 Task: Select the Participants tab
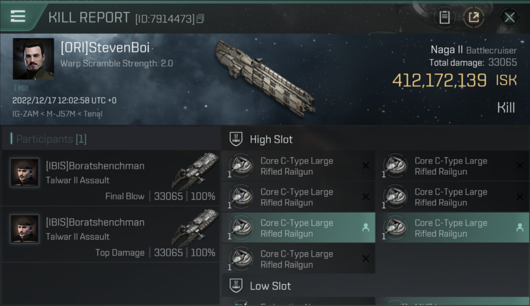click(51, 139)
